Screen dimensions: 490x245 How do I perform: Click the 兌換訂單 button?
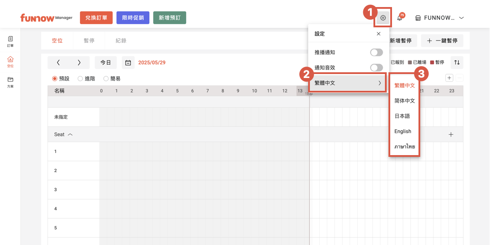tap(96, 18)
